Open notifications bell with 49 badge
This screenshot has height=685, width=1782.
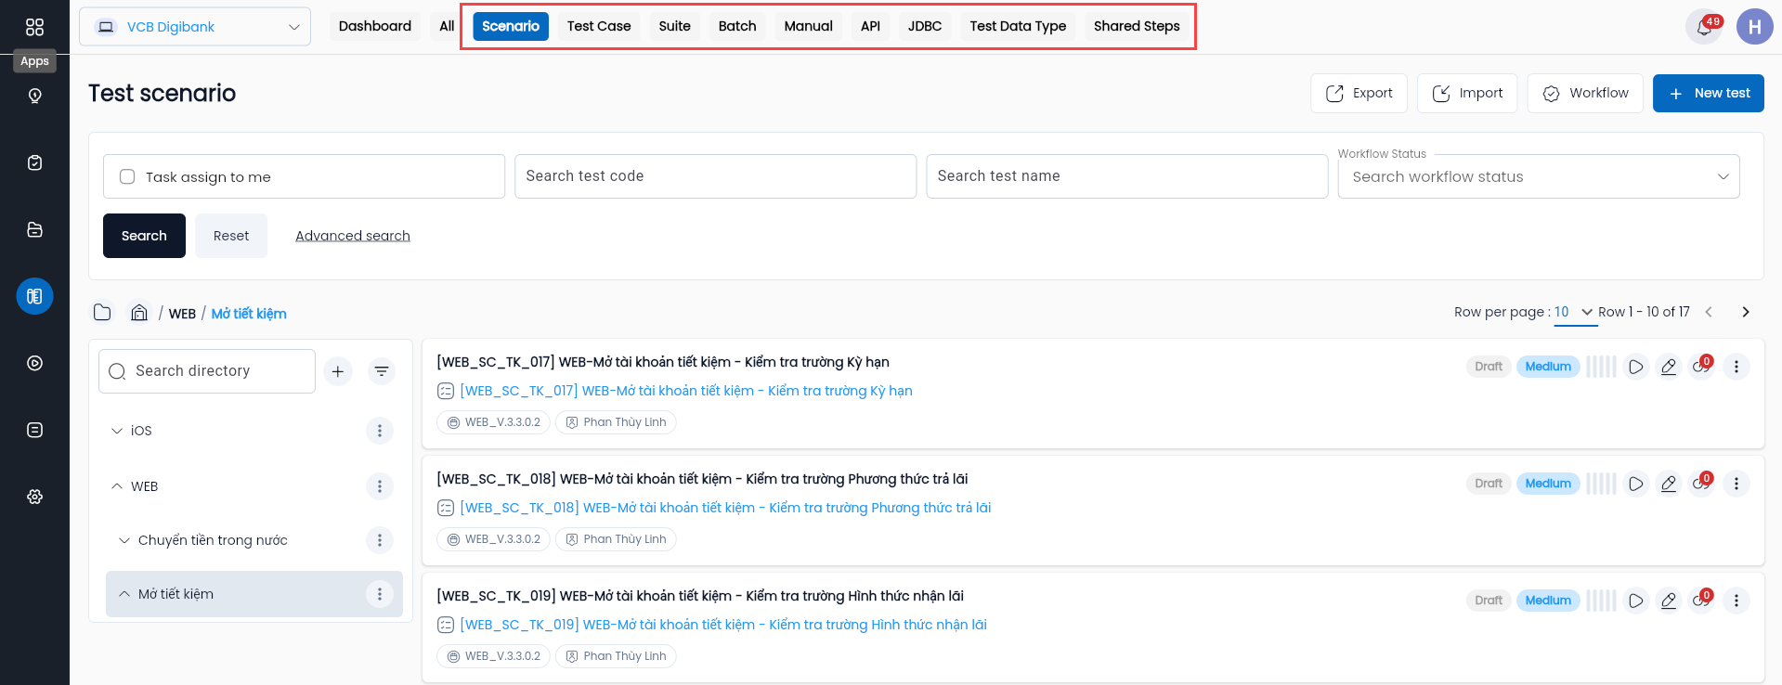[1704, 27]
